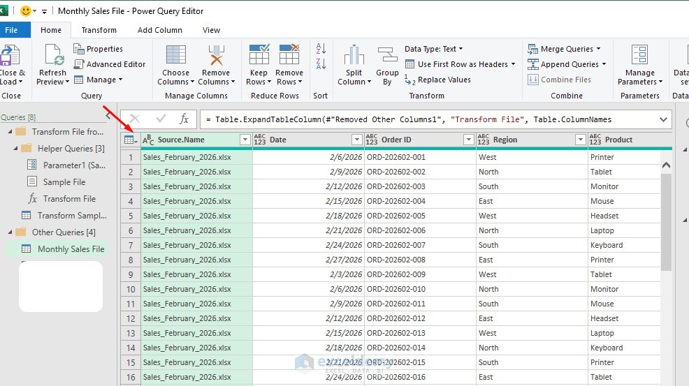Image resolution: width=689 pixels, height=386 pixels.
Task: Click vertical scrollbar up arrow
Action: tap(666, 165)
